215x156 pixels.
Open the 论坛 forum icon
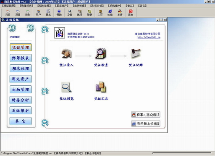110,13
